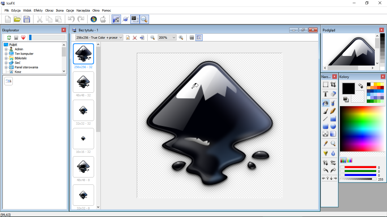Open the Ikona menu

point(59,10)
